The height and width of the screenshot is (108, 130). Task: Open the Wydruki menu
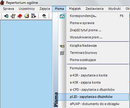click(115, 9)
